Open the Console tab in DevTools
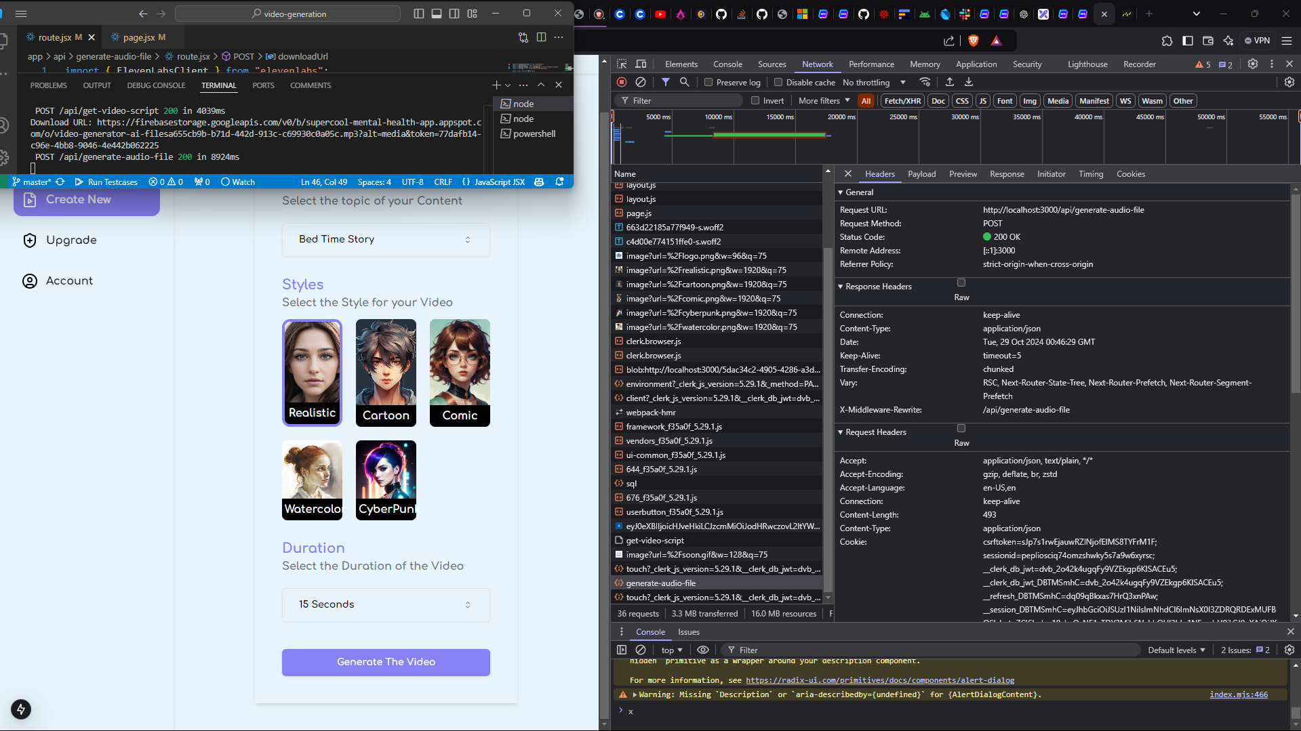Screen dimensions: 1301x731 tap(727, 64)
